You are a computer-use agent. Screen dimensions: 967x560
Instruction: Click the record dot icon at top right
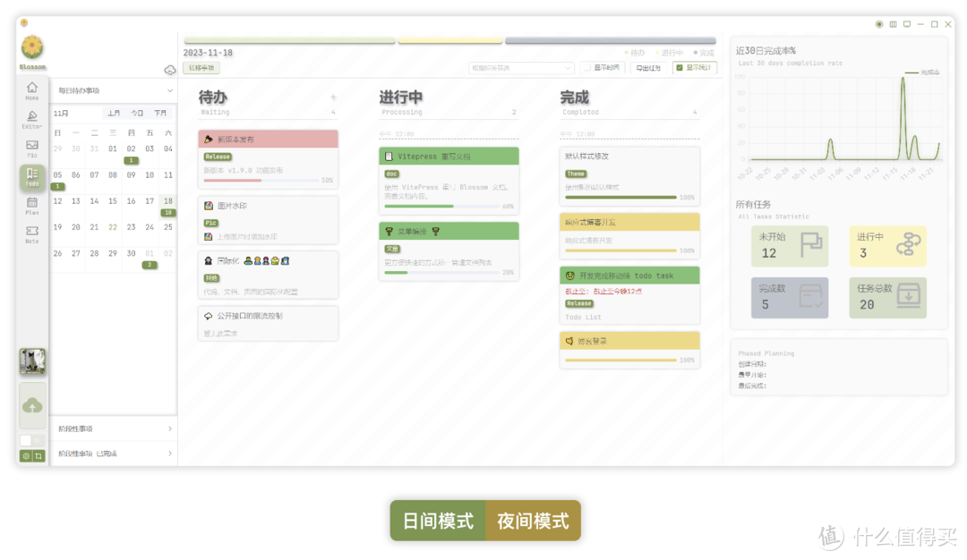click(881, 24)
